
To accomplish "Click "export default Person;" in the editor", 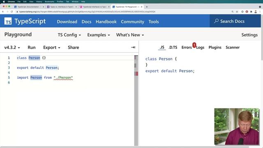I will pyautogui.click(x=38, y=67).
